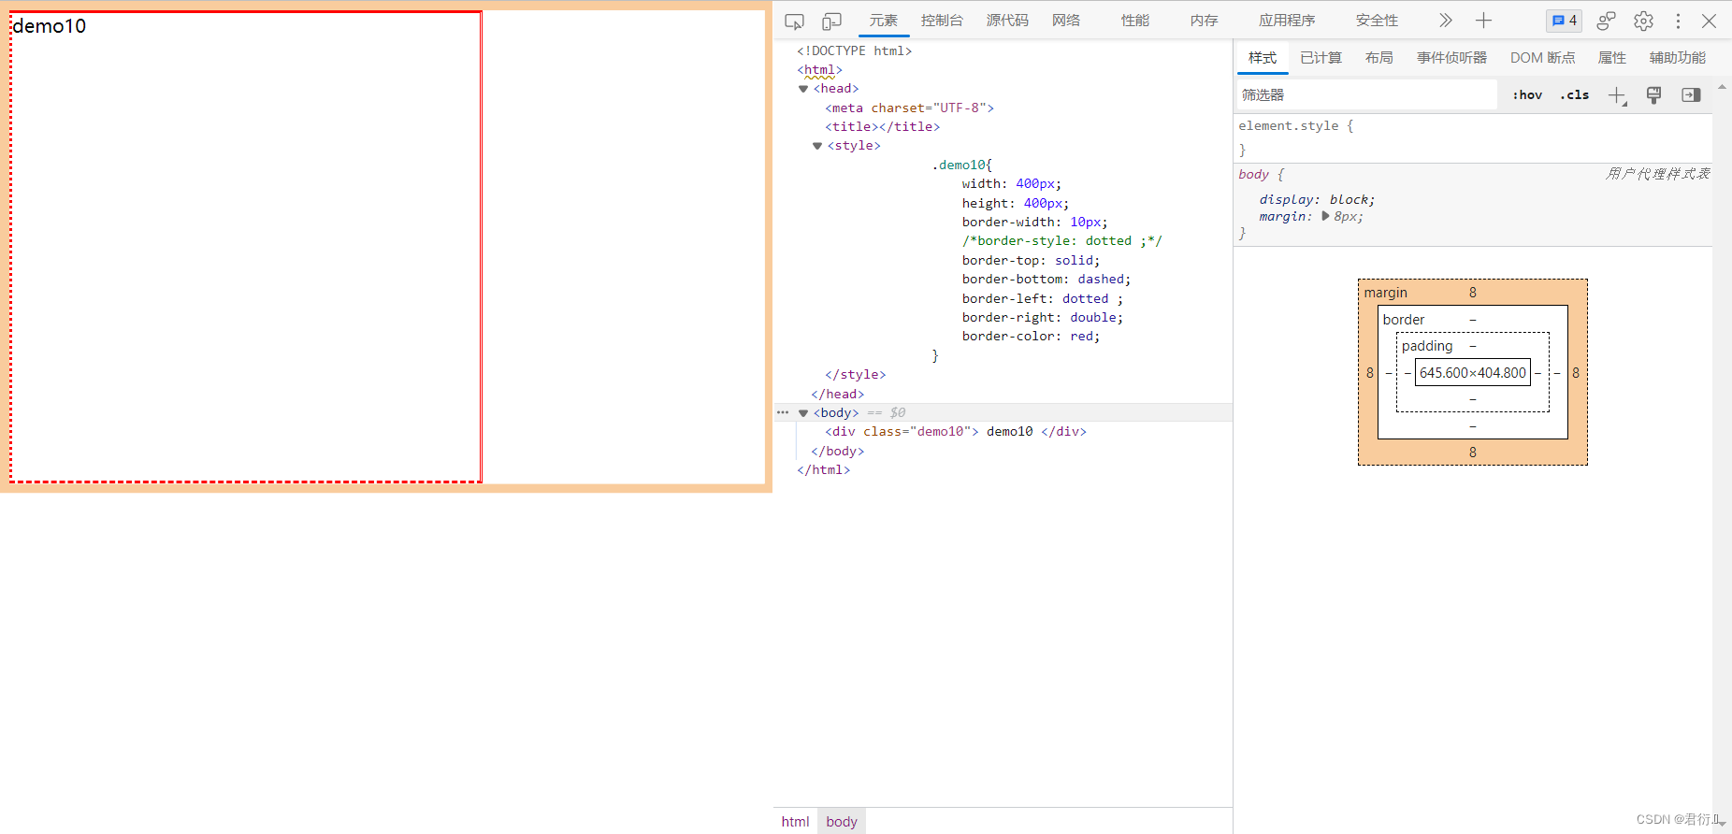Image resolution: width=1732 pixels, height=834 pixels.
Task: Select the 属性 pane tab
Action: pyautogui.click(x=1611, y=58)
